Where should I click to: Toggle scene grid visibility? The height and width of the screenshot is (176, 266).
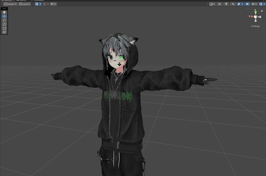click(x=37, y=4)
